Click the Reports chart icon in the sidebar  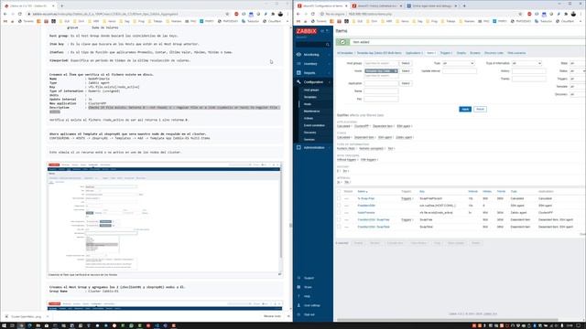coord(298,73)
